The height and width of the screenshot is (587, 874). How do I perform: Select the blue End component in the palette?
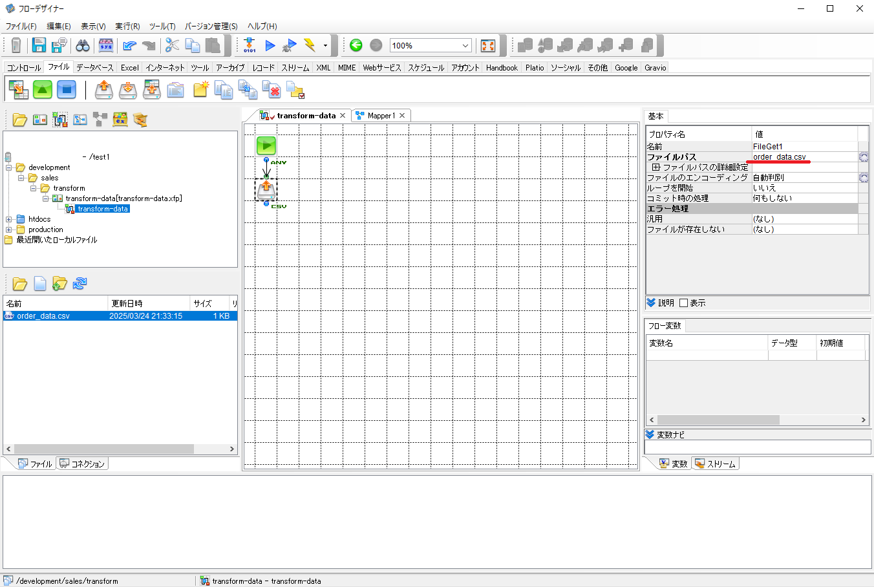click(67, 89)
